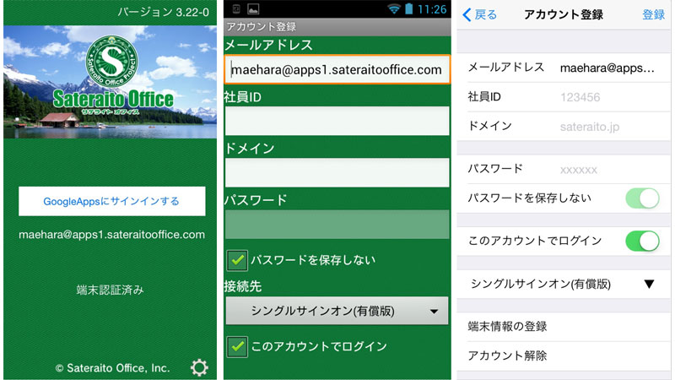Open 端末情報の登録 row

click(x=564, y=327)
